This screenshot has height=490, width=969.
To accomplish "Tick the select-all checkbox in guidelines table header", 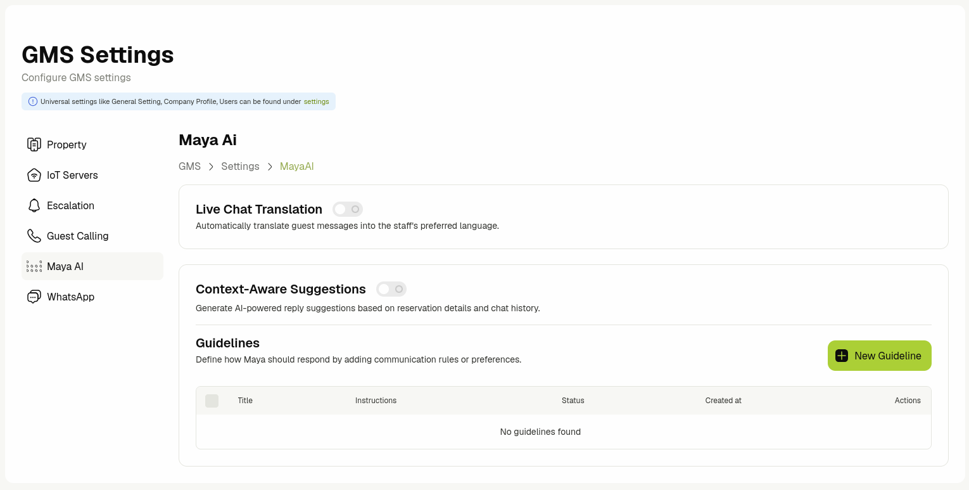I will click(x=212, y=401).
